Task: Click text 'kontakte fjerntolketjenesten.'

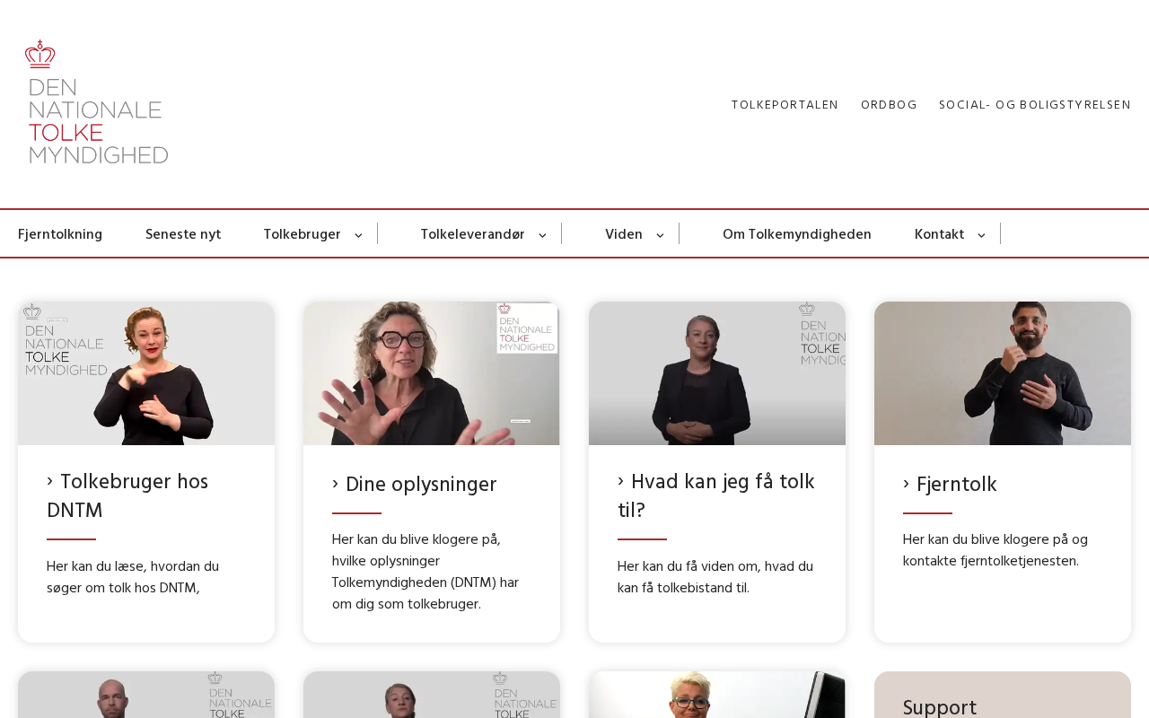Action: tap(991, 561)
